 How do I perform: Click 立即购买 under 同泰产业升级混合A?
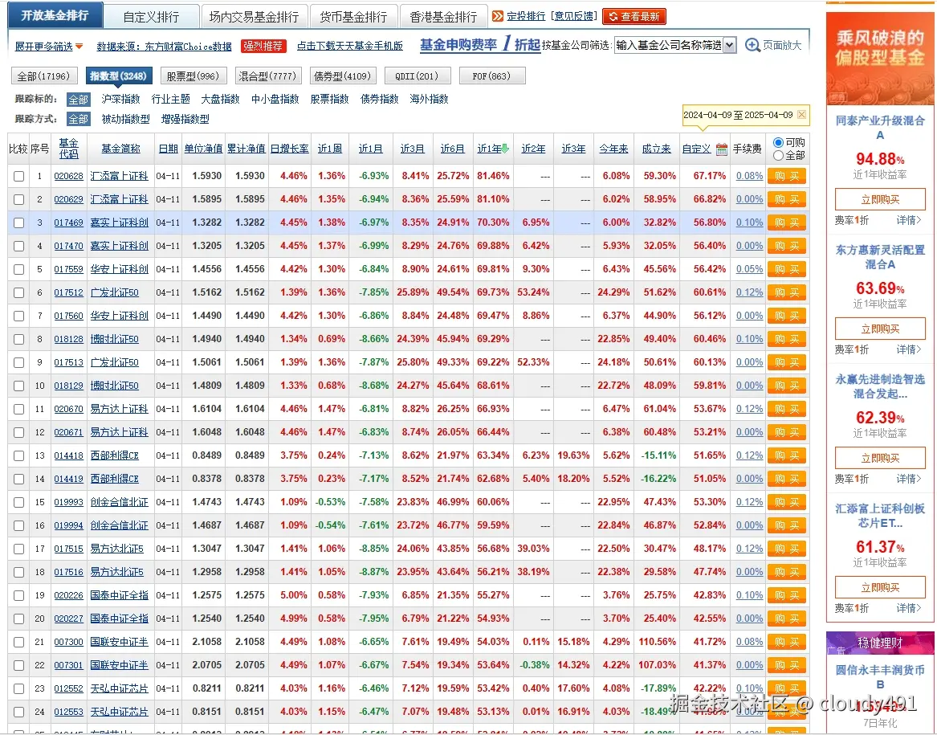pyautogui.click(x=880, y=198)
